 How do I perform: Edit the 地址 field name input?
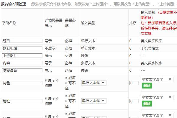tap(22, 101)
